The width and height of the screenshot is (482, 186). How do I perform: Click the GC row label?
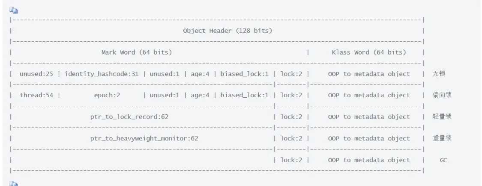coord(443,160)
